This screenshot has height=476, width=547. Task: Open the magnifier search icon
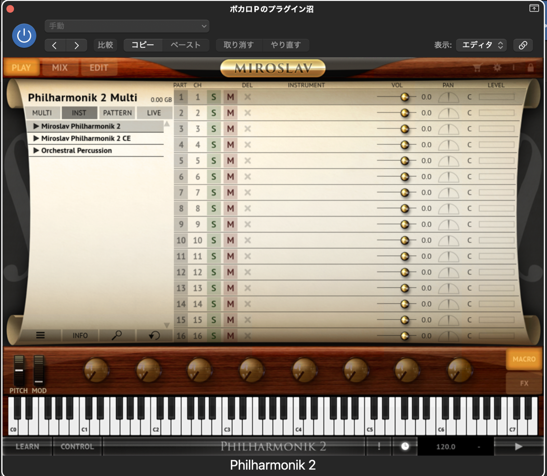point(117,335)
